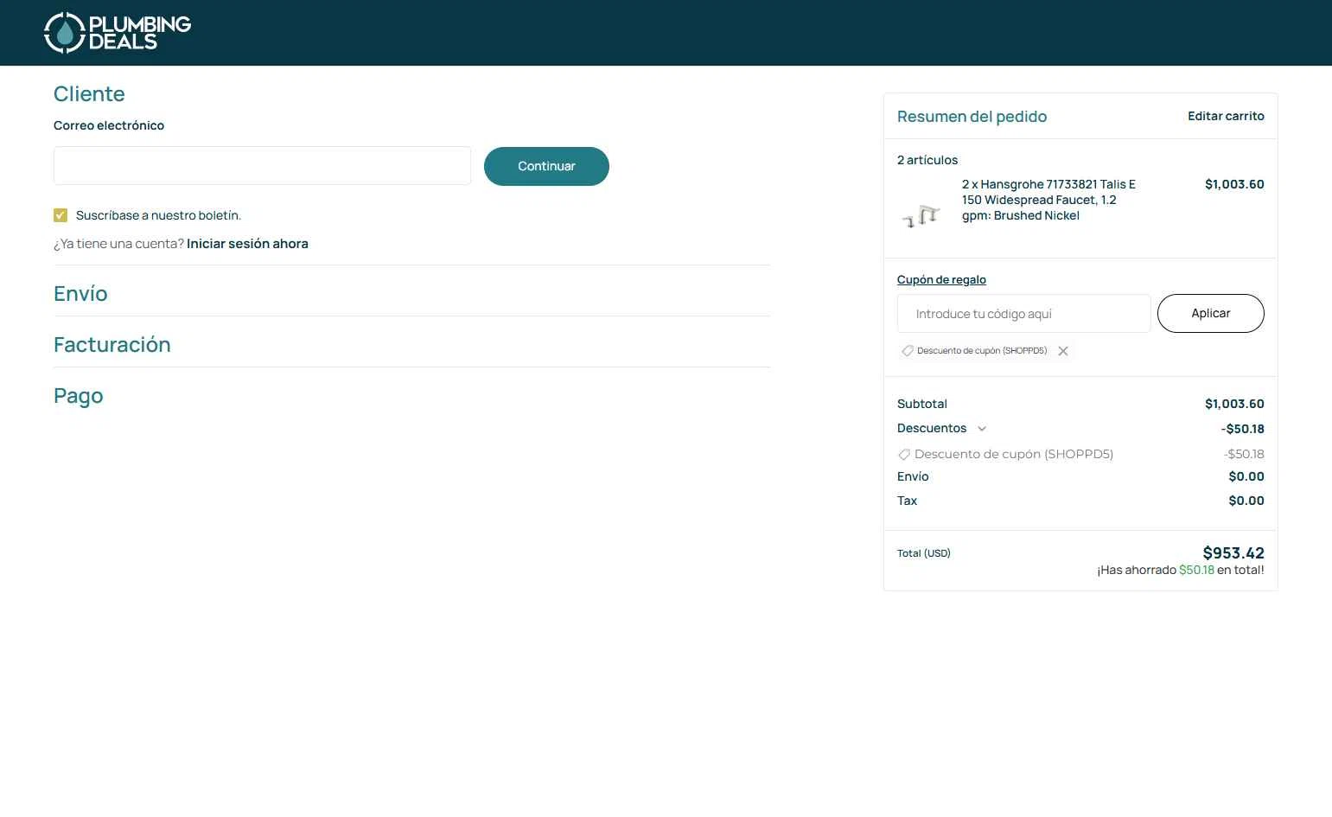Click the 'Suscríbase a nuestro boletín.' label
Screen dimensions: 1332x817
pyautogui.click(x=158, y=215)
